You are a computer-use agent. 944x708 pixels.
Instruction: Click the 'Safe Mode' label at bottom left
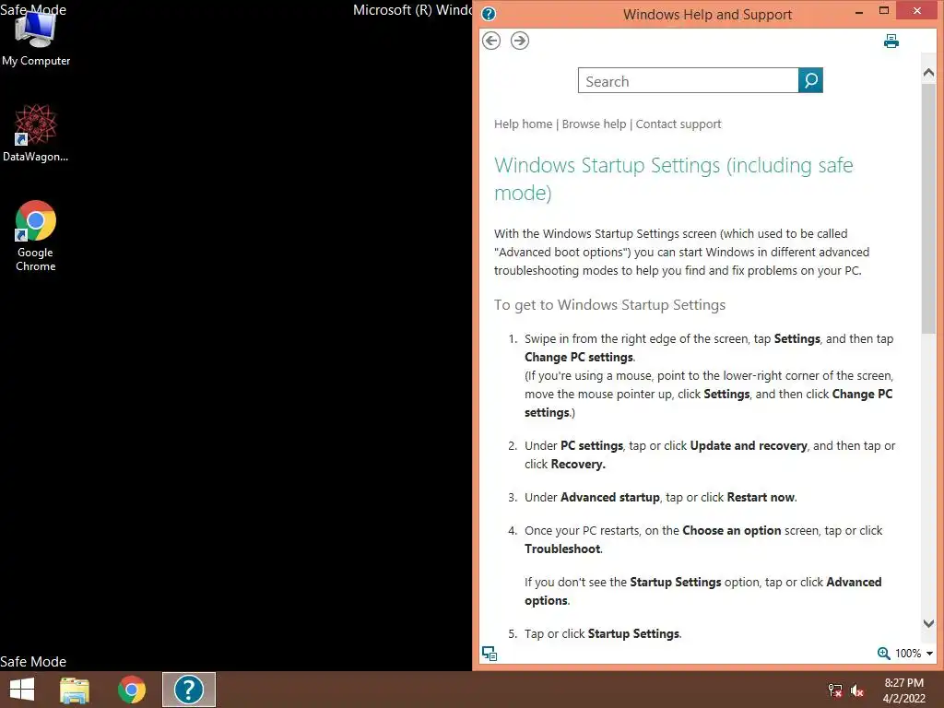[x=33, y=662]
